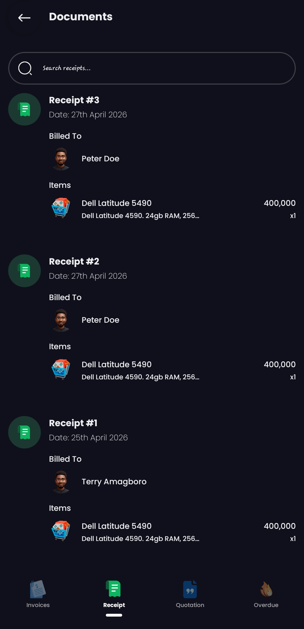Focus the Search receipts field
Viewport: 304px width, 629px height.
click(152, 68)
